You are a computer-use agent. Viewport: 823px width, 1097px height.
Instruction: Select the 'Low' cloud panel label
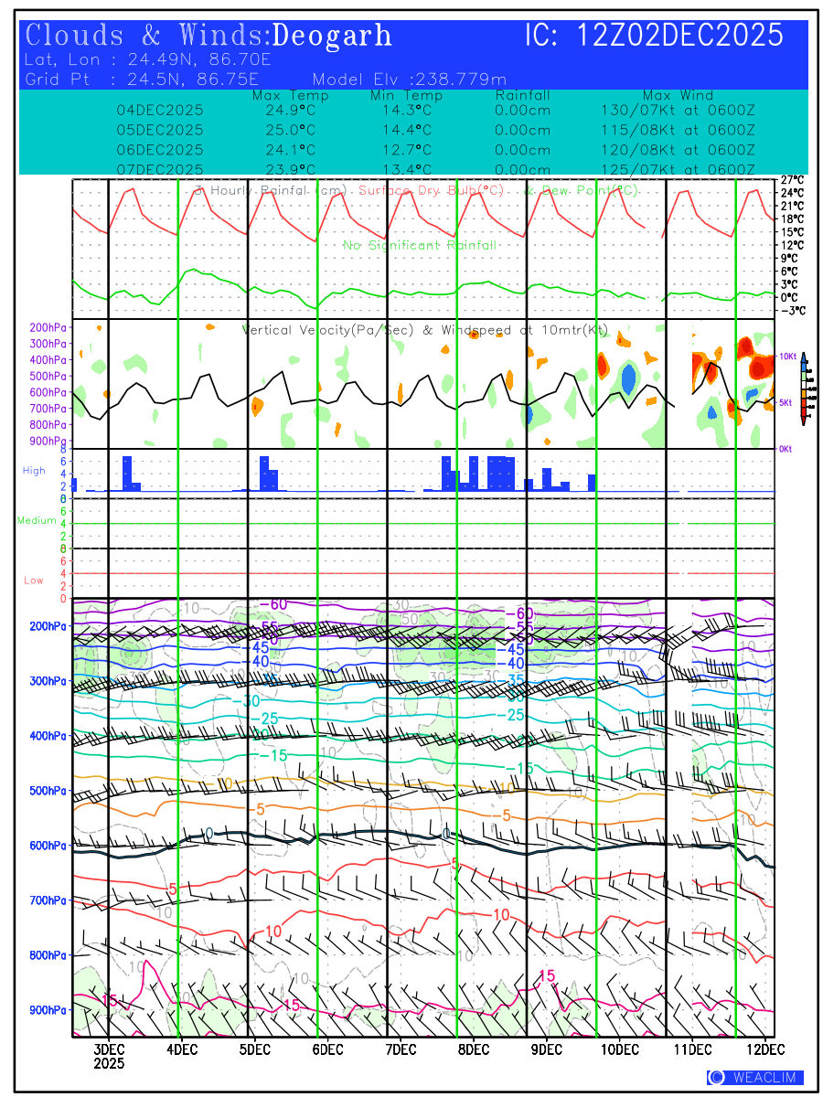point(34,580)
